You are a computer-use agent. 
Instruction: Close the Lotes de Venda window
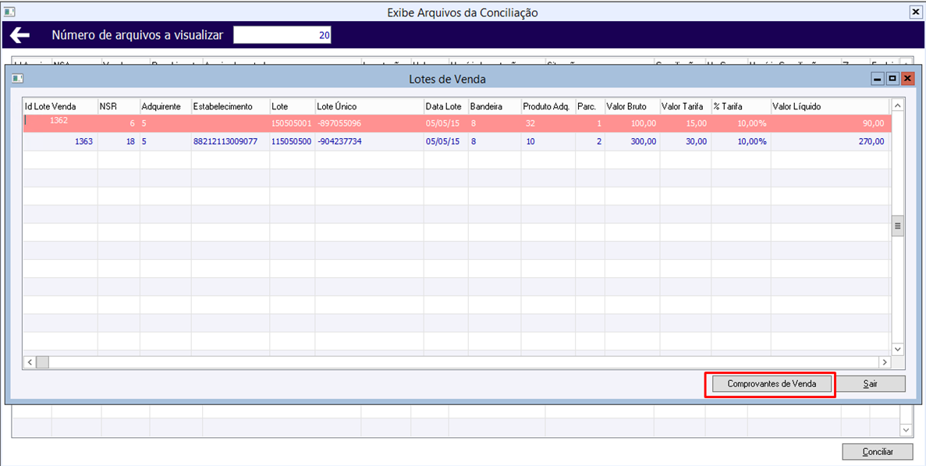907,79
